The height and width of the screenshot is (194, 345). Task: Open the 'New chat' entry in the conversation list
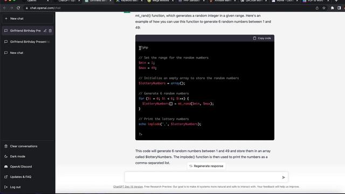click(27, 53)
